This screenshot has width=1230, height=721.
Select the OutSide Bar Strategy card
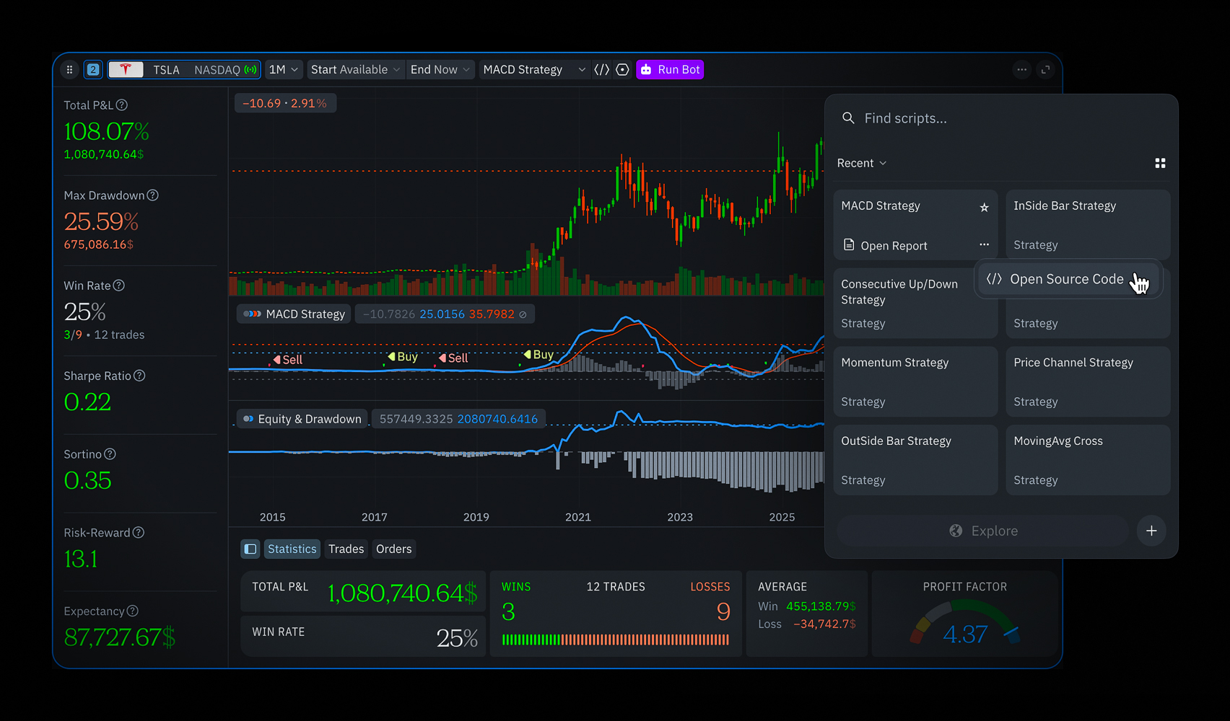click(x=915, y=460)
